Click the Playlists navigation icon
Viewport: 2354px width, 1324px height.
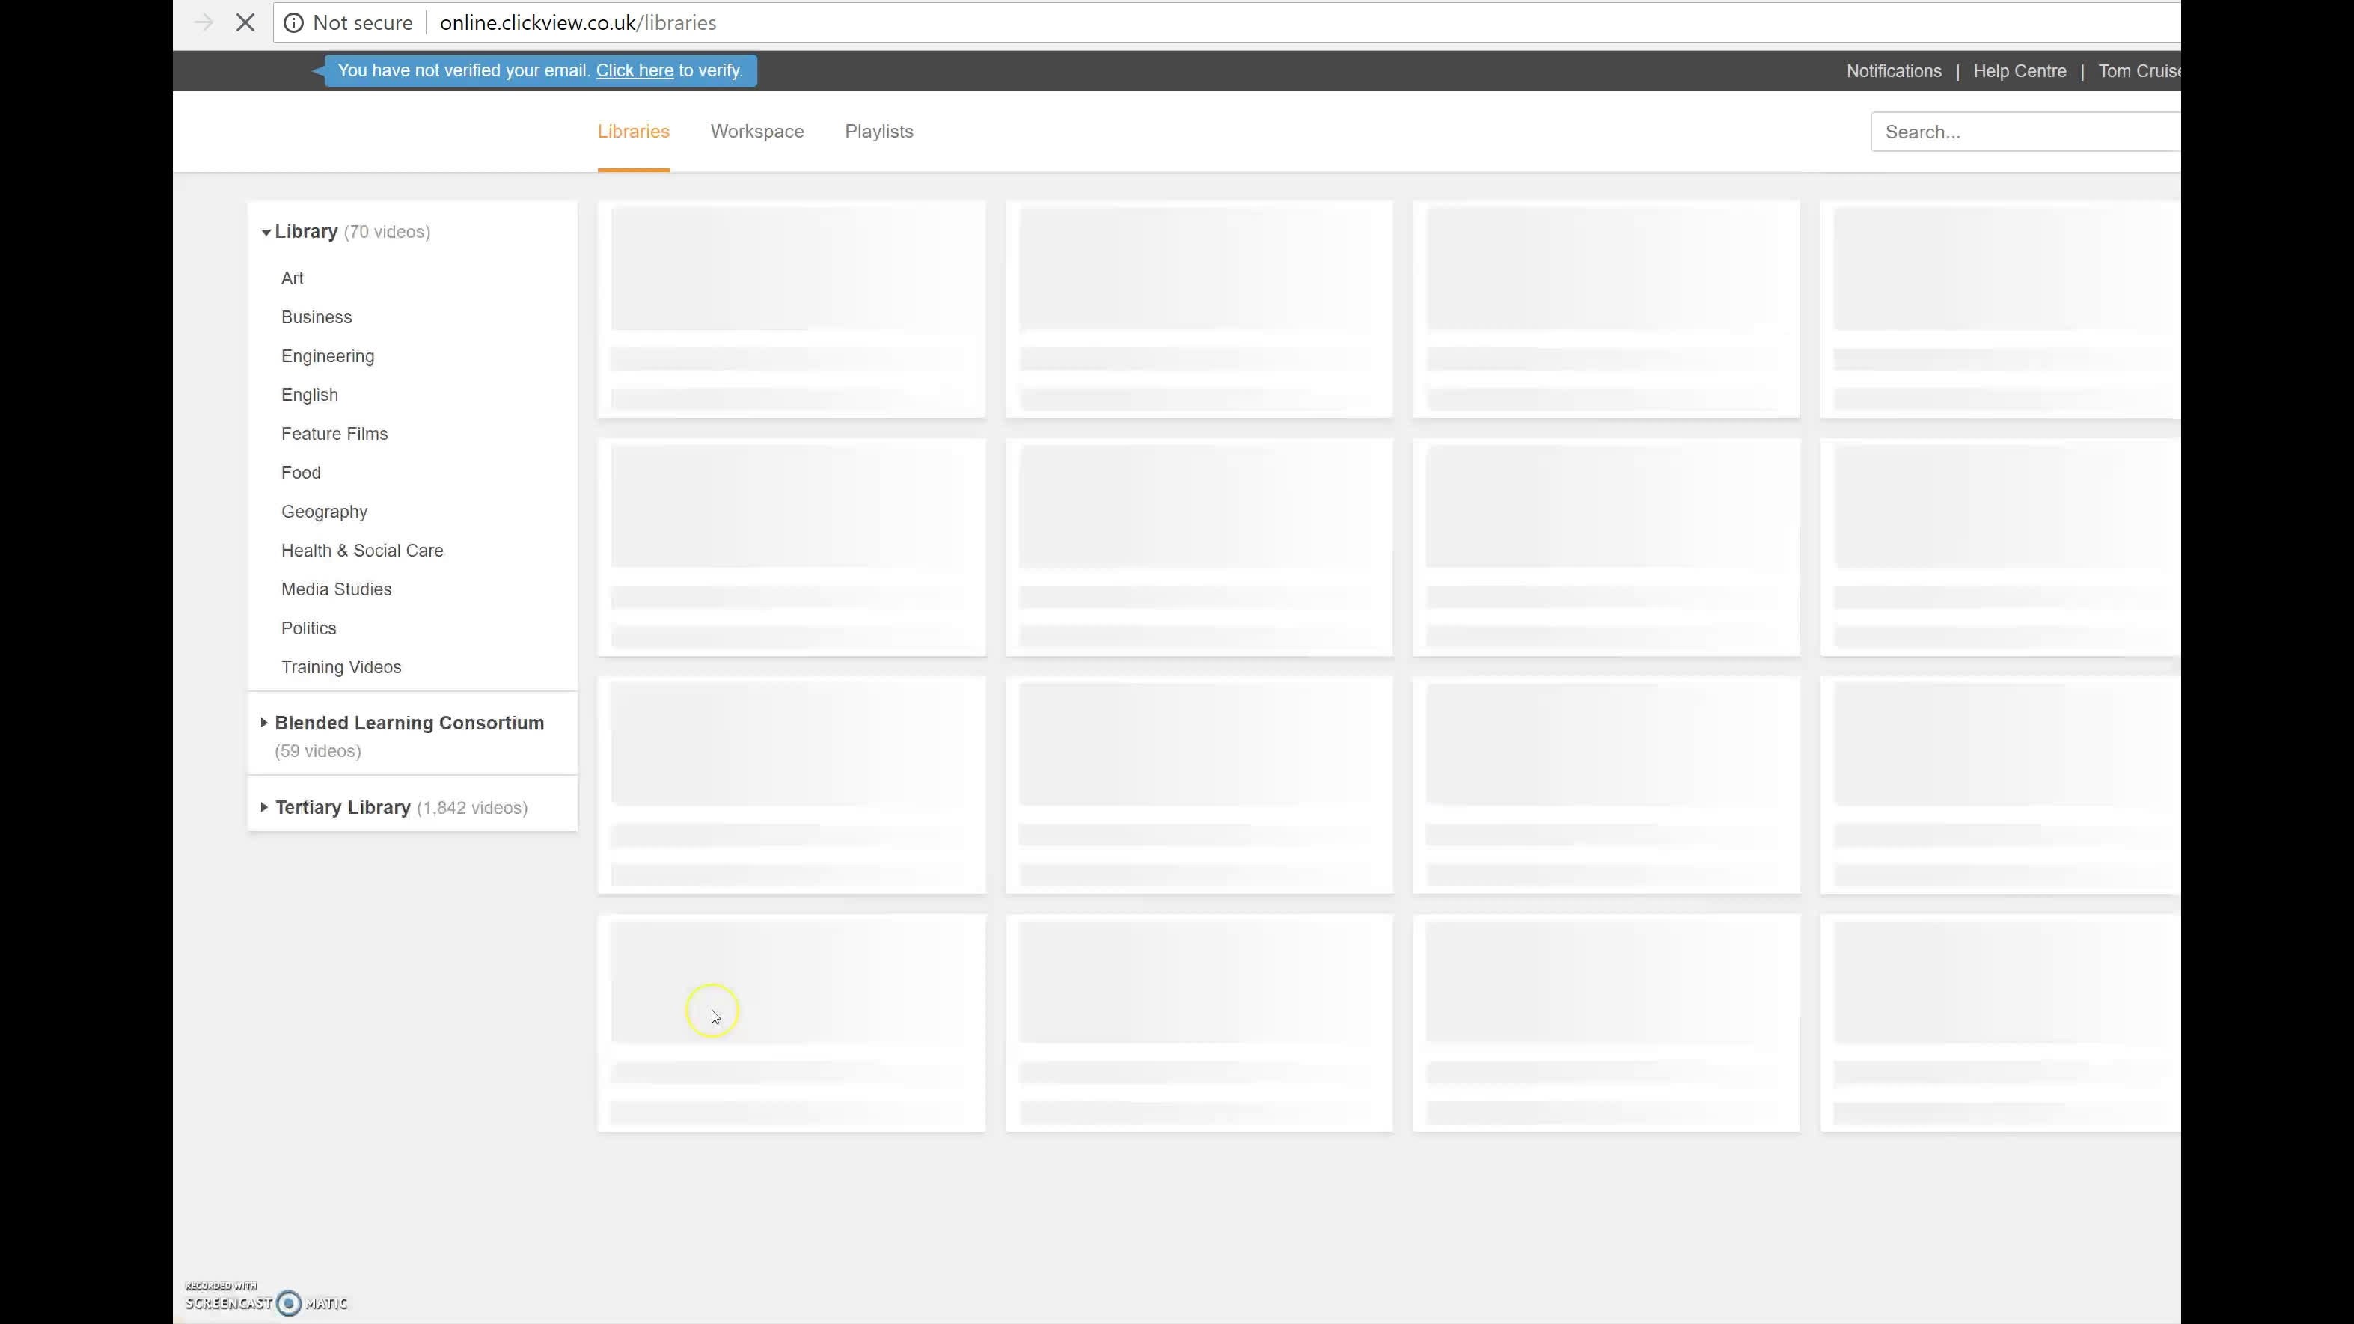pyautogui.click(x=878, y=131)
